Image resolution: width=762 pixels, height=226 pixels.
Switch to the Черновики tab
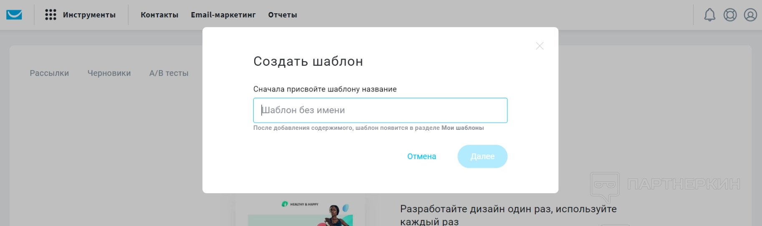109,73
